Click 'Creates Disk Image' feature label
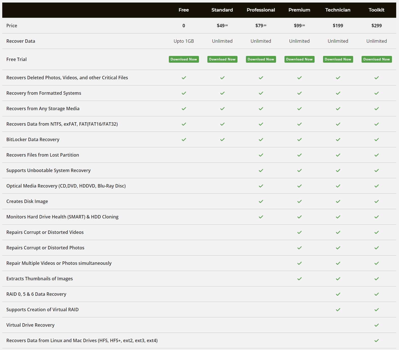The width and height of the screenshot is (399, 350). 27,201
